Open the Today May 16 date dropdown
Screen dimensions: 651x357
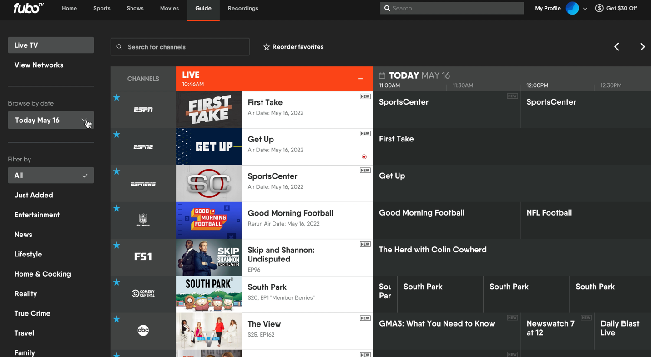pos(51,120)
